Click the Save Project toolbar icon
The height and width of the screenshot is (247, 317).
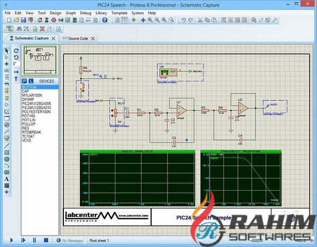point(24,20)
